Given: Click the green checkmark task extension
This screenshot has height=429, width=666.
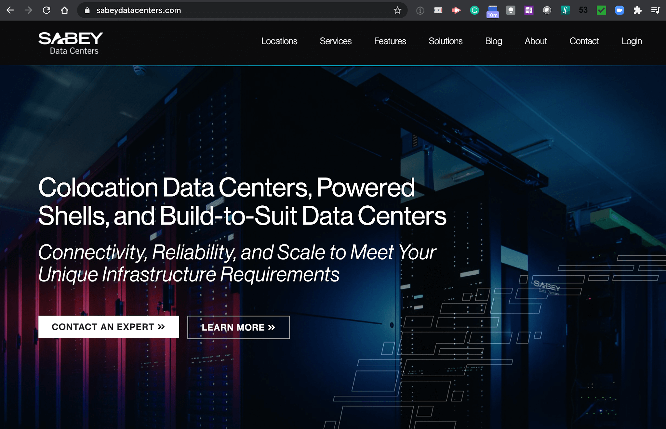Looking at the screenshot, I should 601,10.
